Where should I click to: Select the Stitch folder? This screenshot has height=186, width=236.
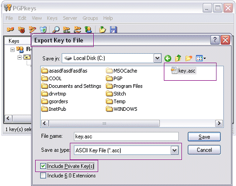116,94
